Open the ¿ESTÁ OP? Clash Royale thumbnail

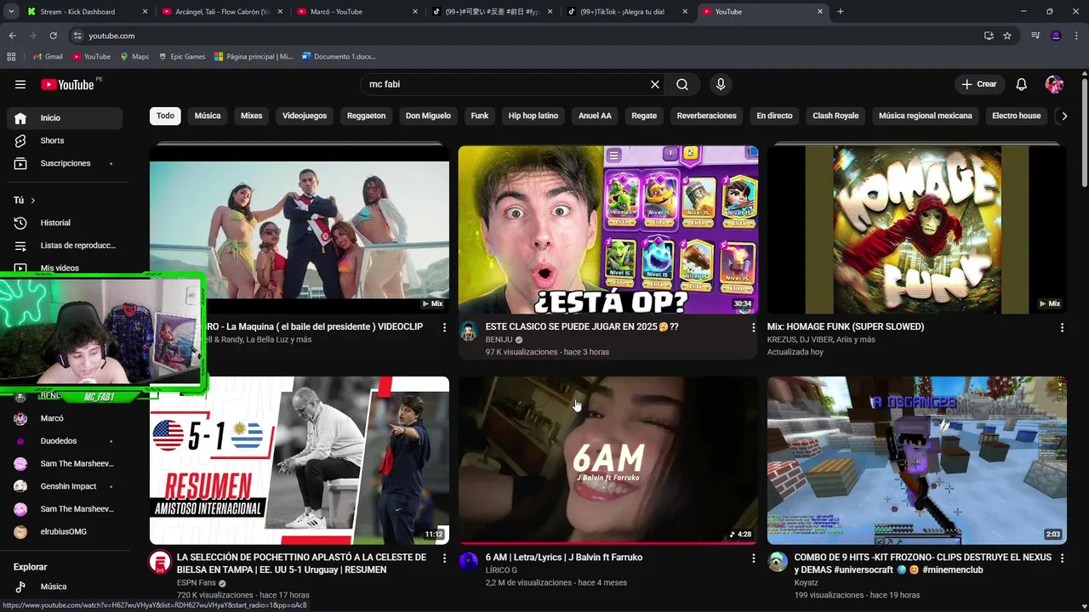coord(608,229)
